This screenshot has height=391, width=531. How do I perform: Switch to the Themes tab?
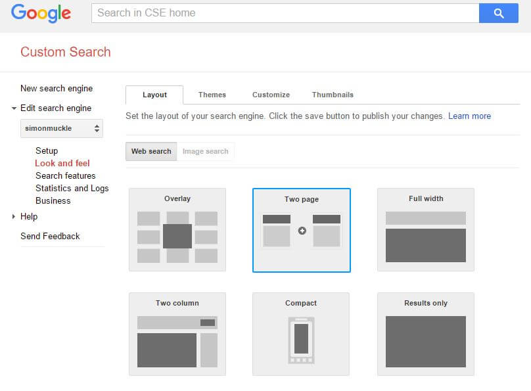[x=212, y=95]
